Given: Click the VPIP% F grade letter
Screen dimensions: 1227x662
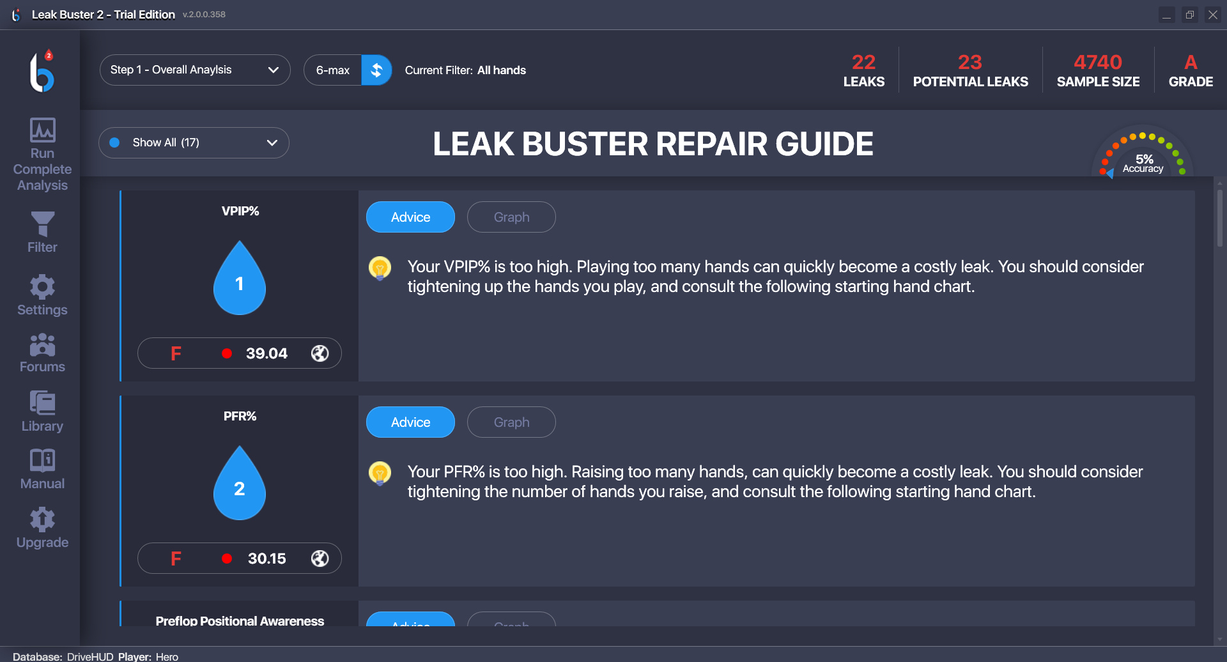Looking at the screenshot, I should tap(176, 353).
